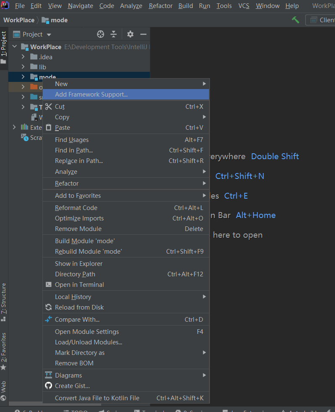Image resolution: width=335 pixels, height=412 pixels.
Task: Click the mode folder icon in breadcrumb
Action: coord(45,20)
